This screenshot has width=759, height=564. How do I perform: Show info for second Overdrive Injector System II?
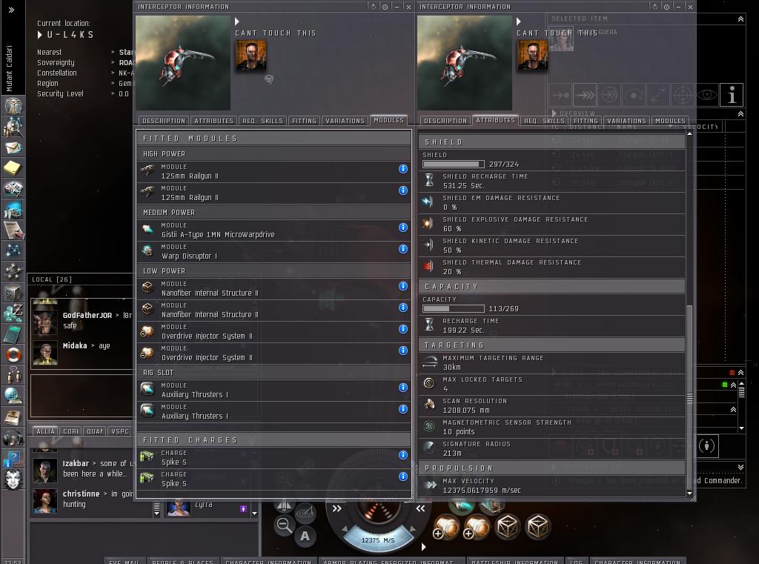pyautogui.click(x=402, y=350)
